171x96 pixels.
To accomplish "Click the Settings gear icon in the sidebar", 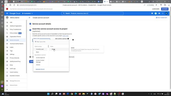I will 7,54.
